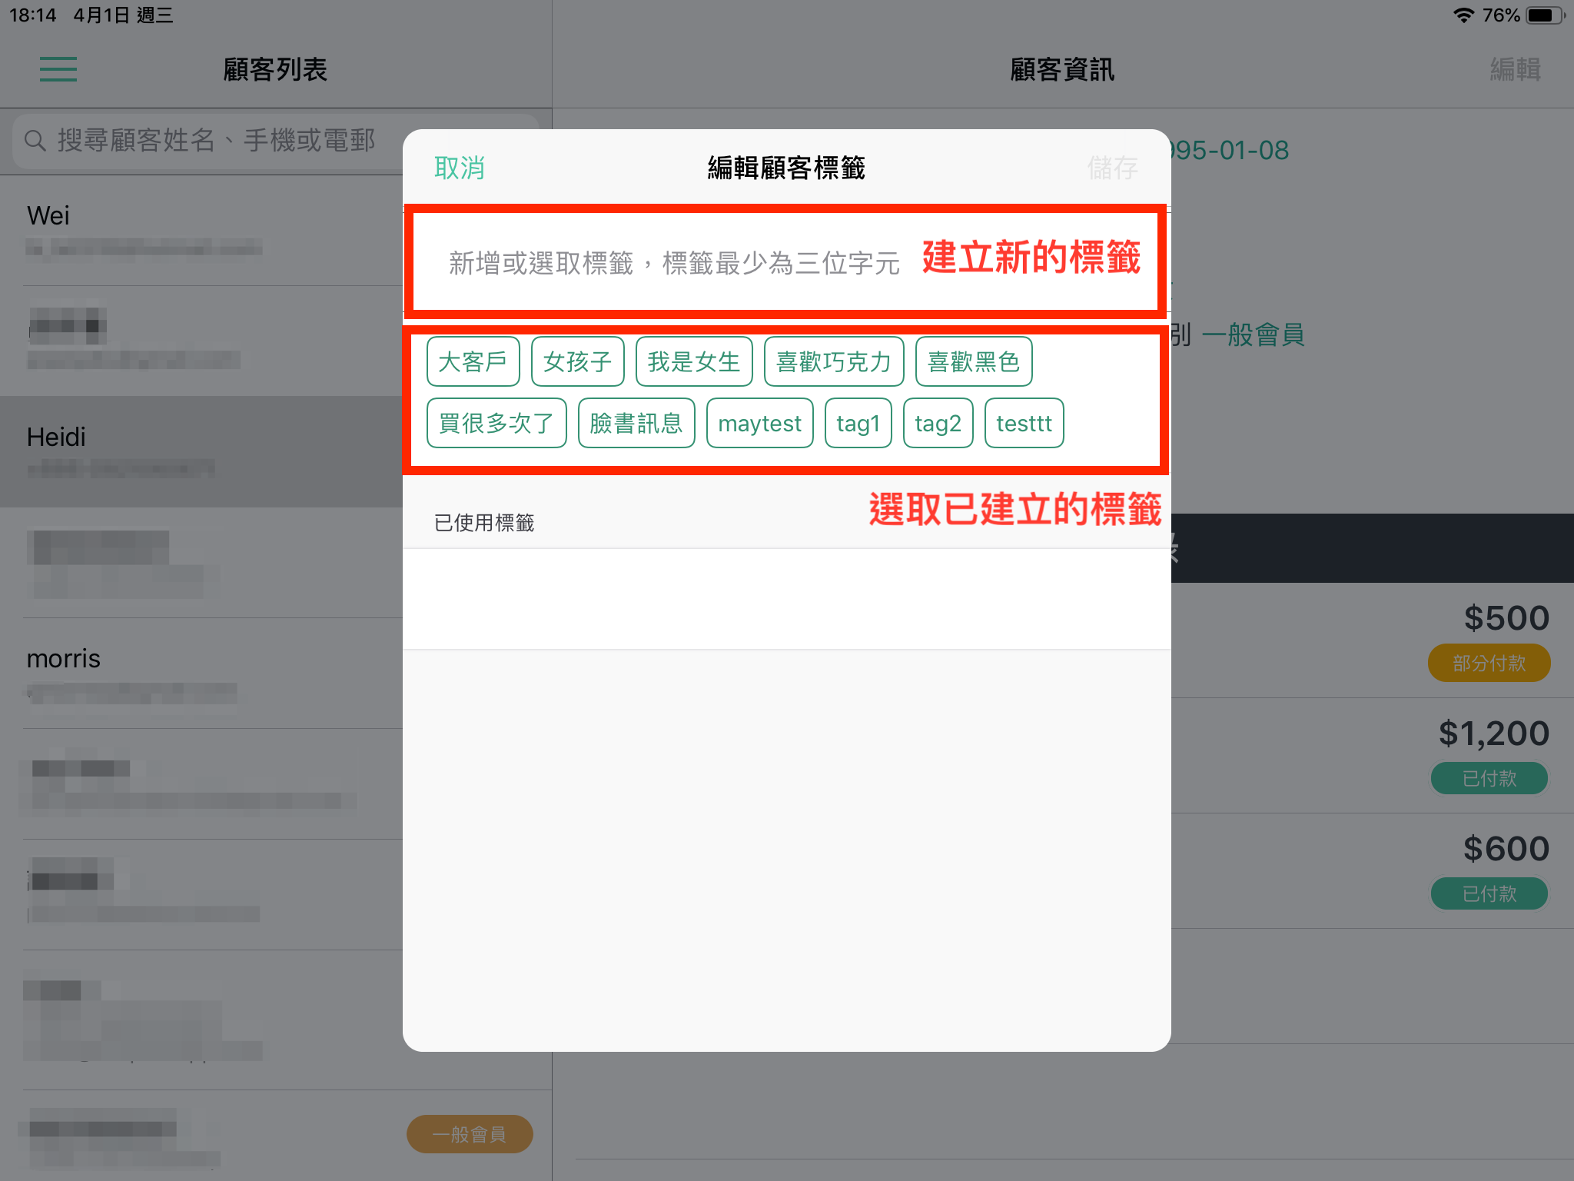Tap the battery status icon
The image size is (1574, 1181).
[x=1545, y=15]
